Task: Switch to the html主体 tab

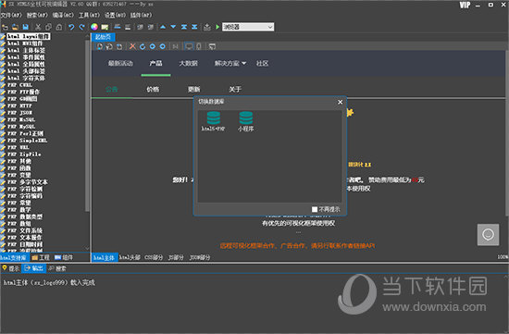Action: pyautogui.click(x=104, y=257)
